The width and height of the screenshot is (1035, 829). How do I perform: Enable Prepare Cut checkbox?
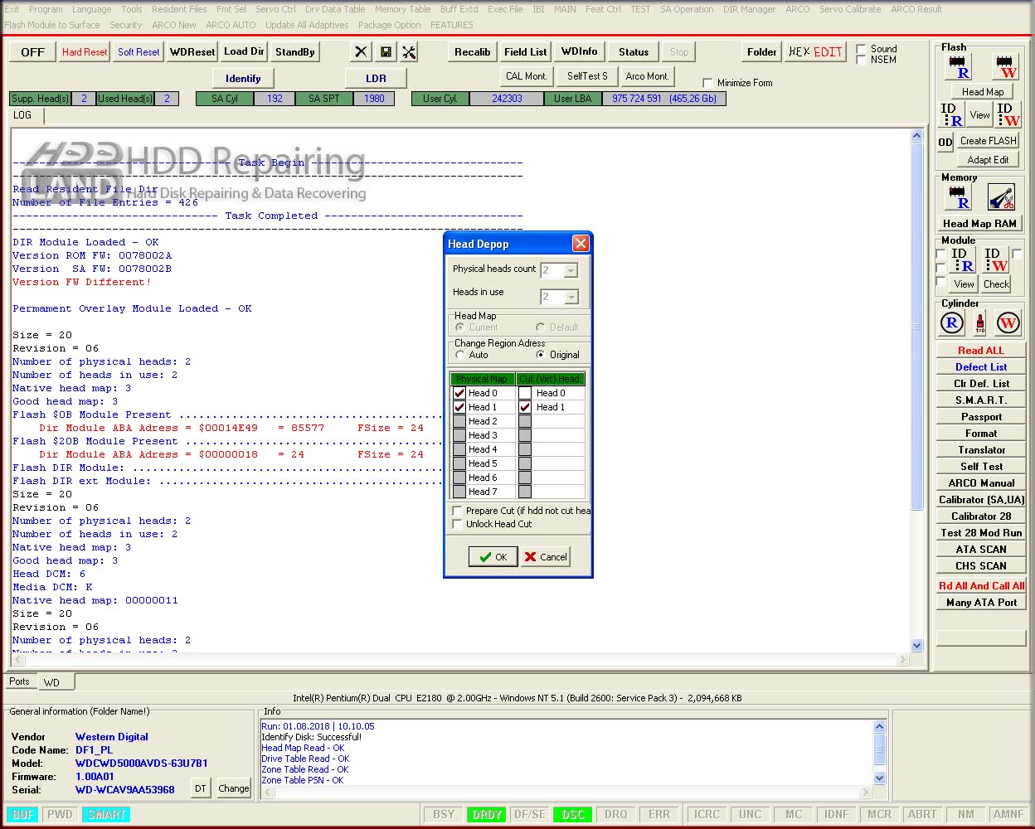457,511
